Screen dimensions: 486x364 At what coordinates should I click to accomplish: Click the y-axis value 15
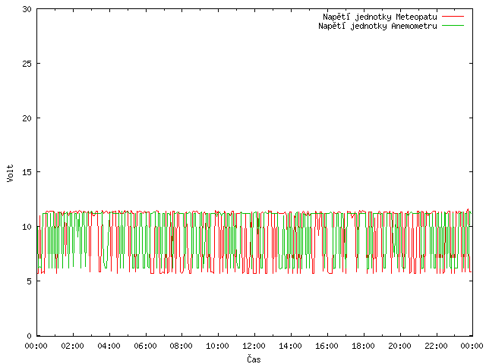[x=27, y=172]
